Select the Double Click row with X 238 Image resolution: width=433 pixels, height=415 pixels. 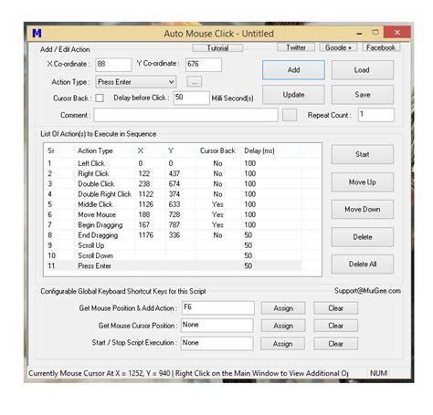click(174, 184)
